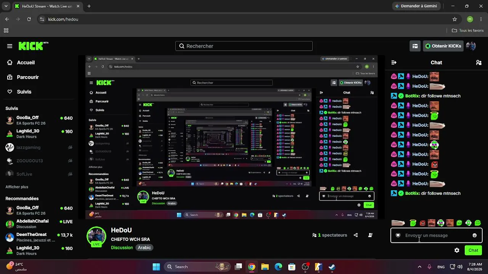Open Windows Start menu
Image resolution: width=488 pixels, height=274 pixels.
(156, 267)
